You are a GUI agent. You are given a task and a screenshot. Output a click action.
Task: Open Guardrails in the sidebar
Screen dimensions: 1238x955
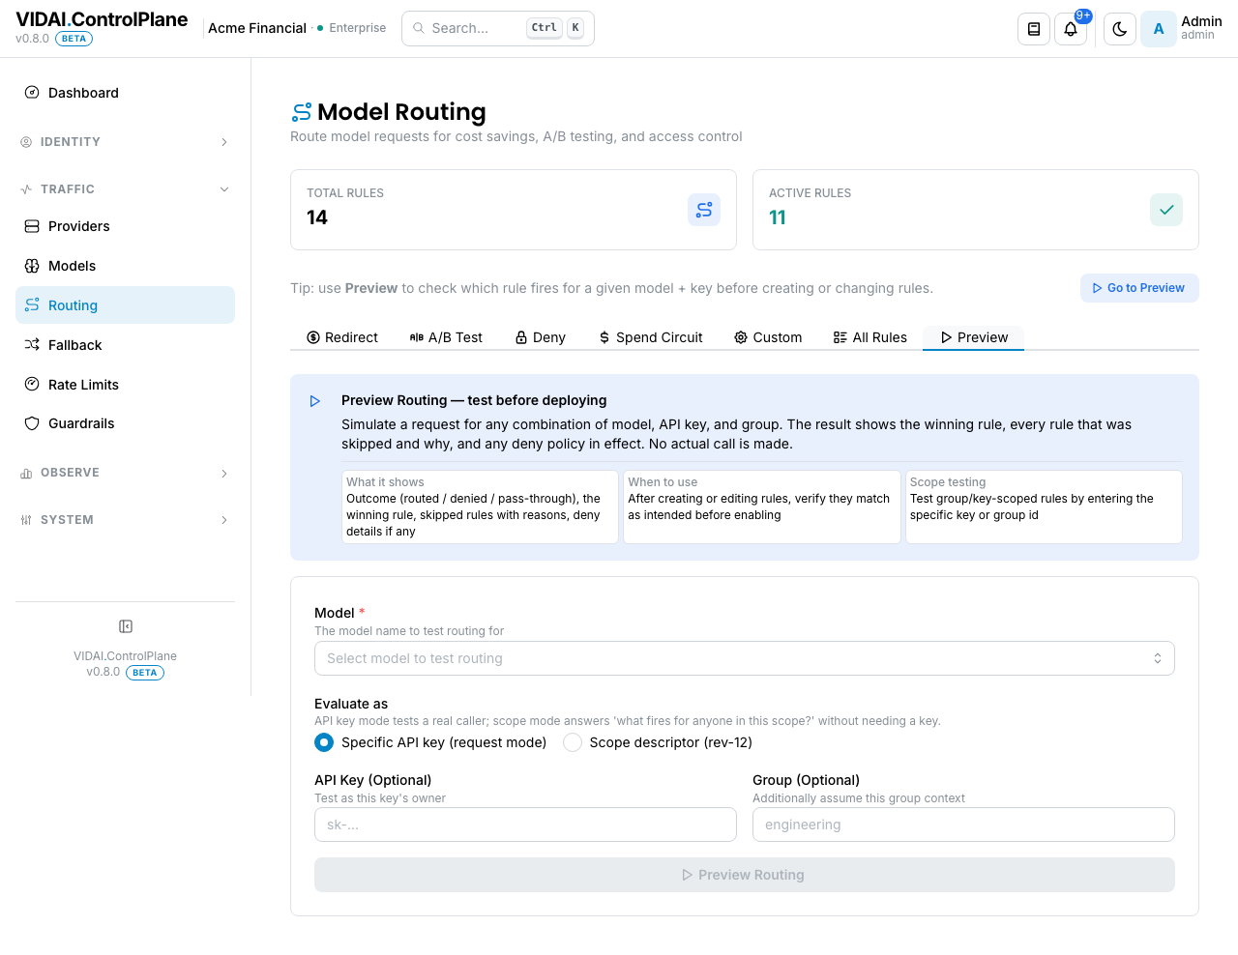point(125,423)
